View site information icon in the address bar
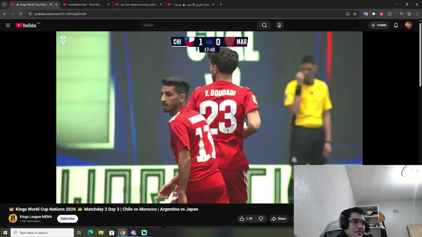The width and height of the screenshot is (422, 237). click(x=30, y=14)
